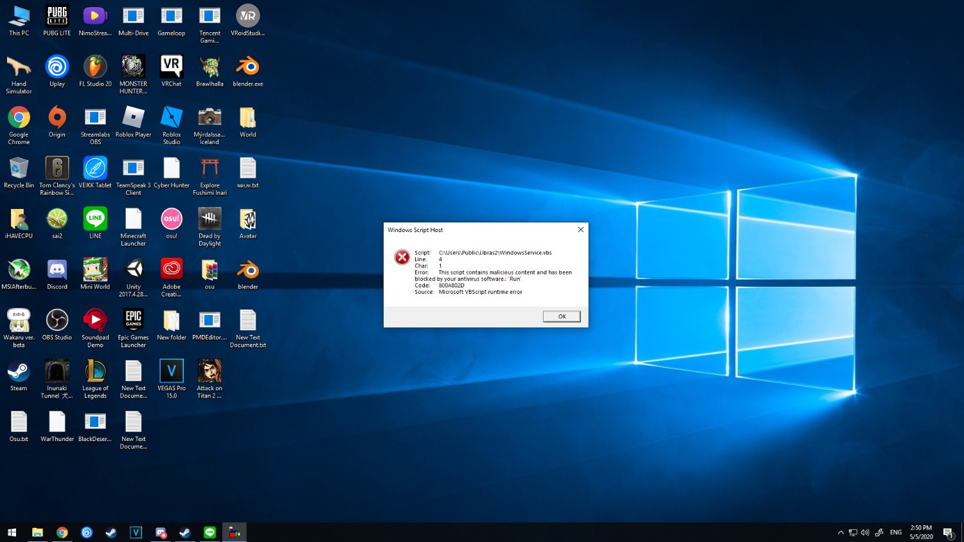Select the Minecraft Launcher desktop icon
964x542 pixels.
[x=134, y=228]
